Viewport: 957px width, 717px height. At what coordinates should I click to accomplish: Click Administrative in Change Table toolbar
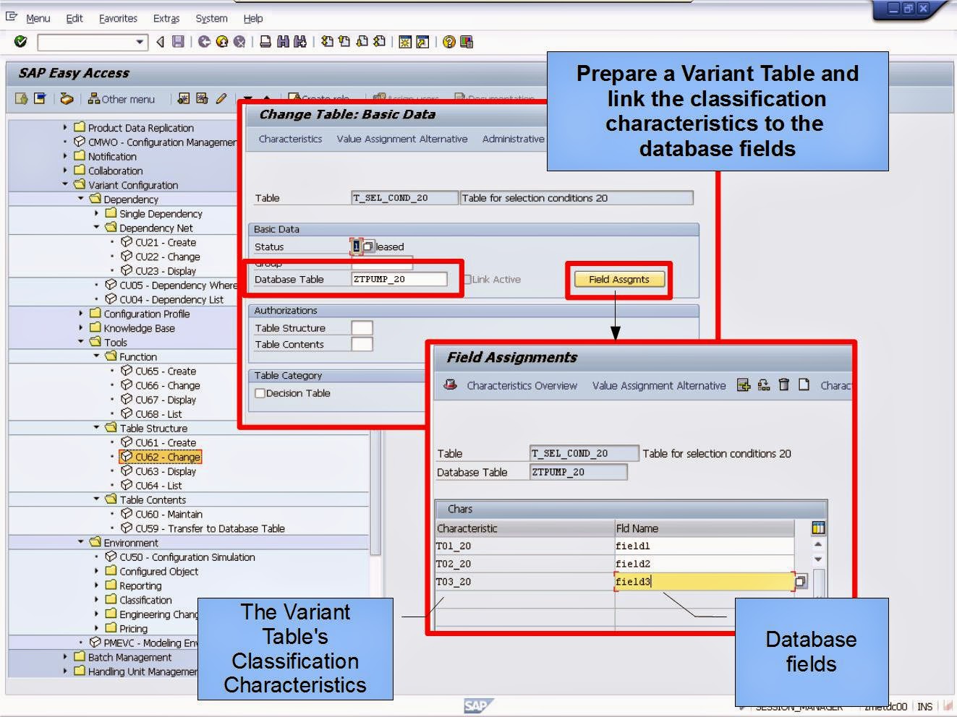point(513,139)
